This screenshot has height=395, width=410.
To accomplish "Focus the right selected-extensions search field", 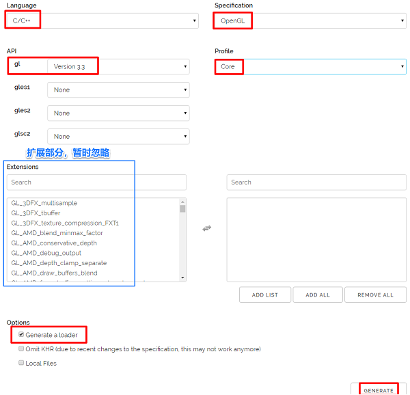I will click(316, 182).
